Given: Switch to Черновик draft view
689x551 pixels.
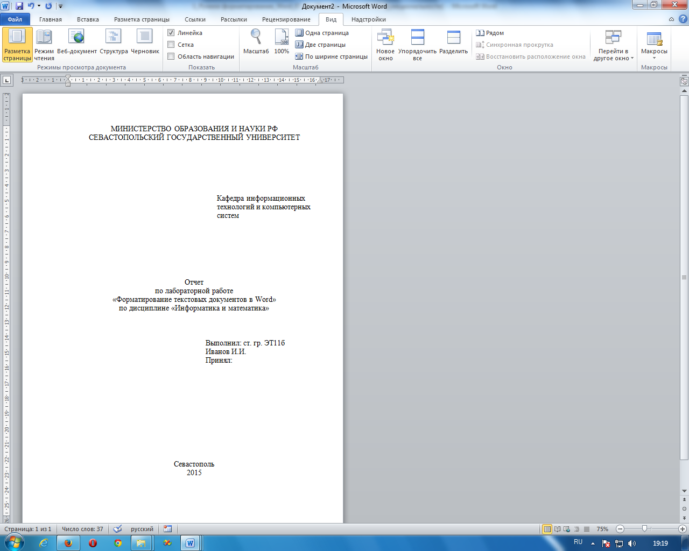Looking at the screenshot, I should (x=145, y=41).
